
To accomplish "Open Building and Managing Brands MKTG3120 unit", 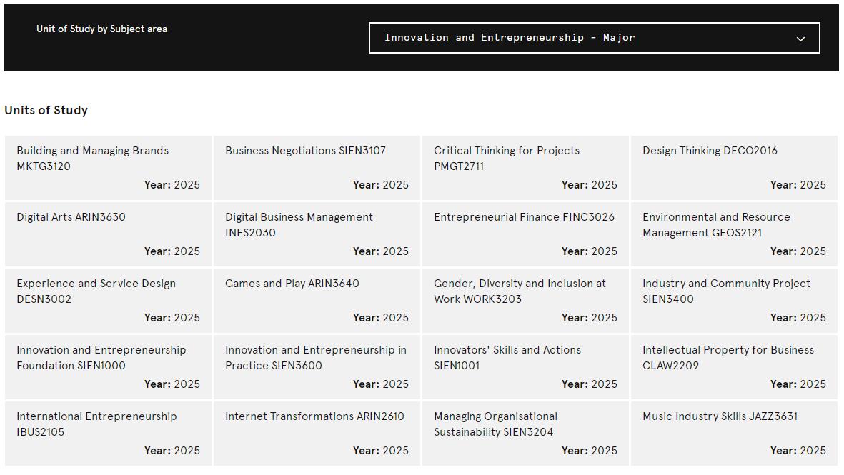I will pos(108,168).
